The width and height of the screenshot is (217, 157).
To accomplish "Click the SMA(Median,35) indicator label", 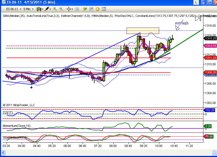I will [14, 16].
